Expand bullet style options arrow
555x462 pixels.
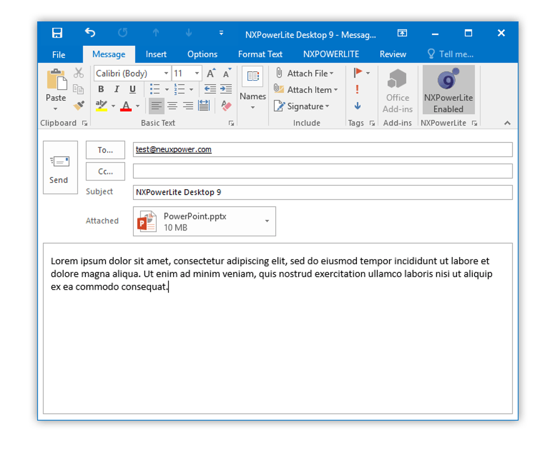click(x=167, y=90)
